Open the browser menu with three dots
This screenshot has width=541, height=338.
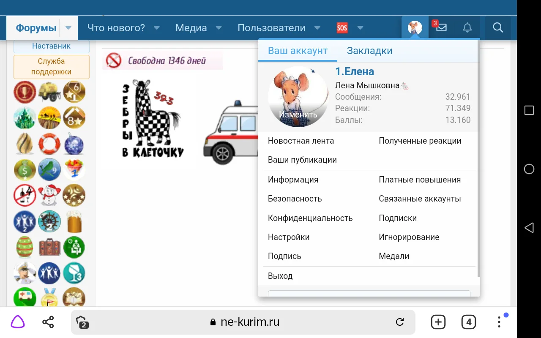(x=499, y=322)
